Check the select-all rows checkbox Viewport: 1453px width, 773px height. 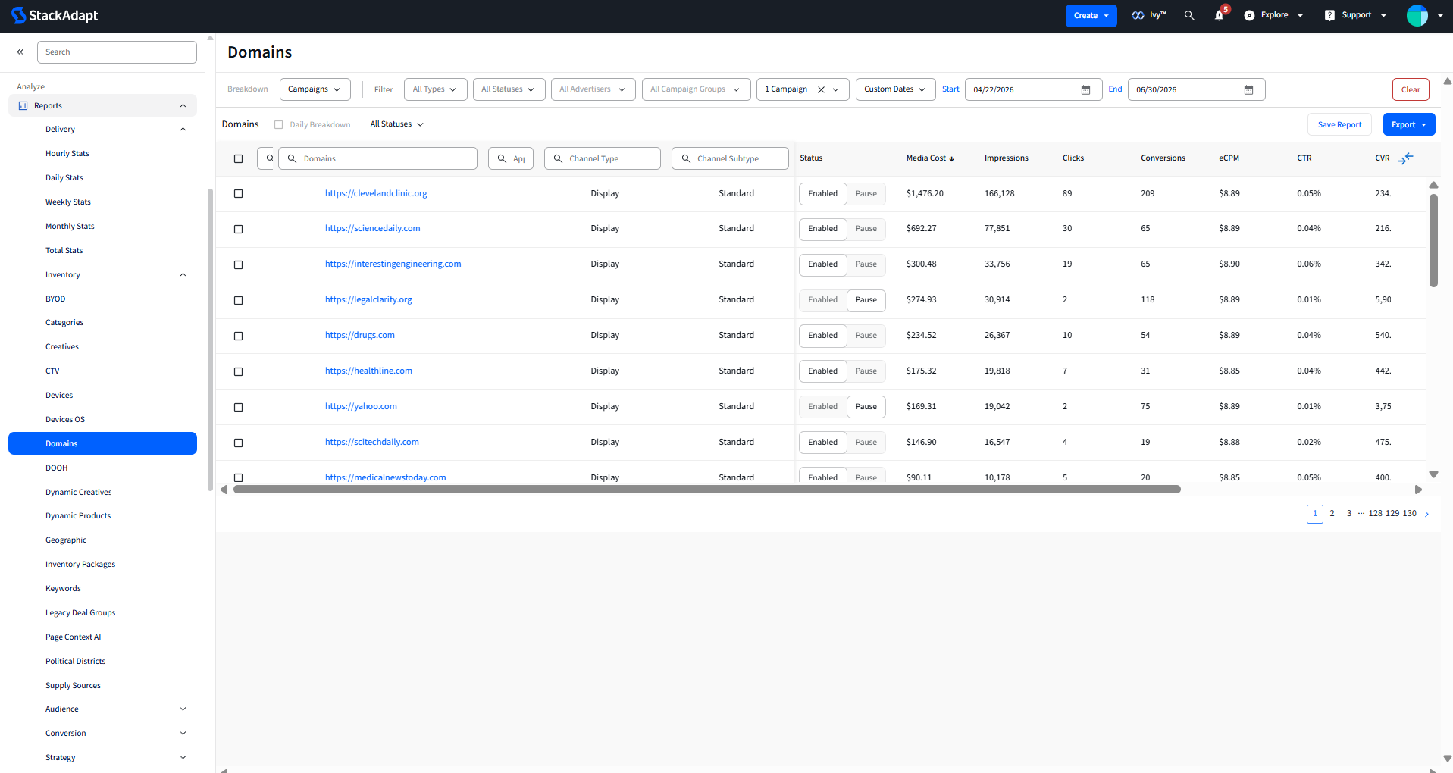[238, 159]
